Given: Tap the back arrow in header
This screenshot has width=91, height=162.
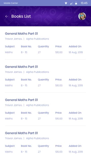Looking at the screenshot, I should click(x=7, y=16).
